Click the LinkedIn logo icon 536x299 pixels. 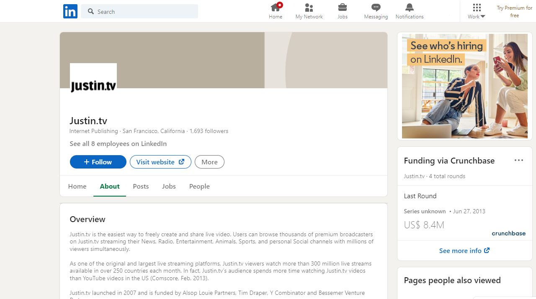(70, 11)
